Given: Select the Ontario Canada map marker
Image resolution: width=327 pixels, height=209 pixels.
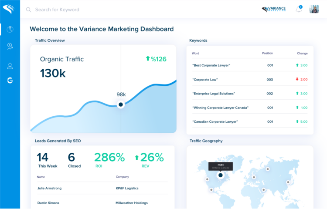Looking at the screenshot, I should (x=221, y=175).
